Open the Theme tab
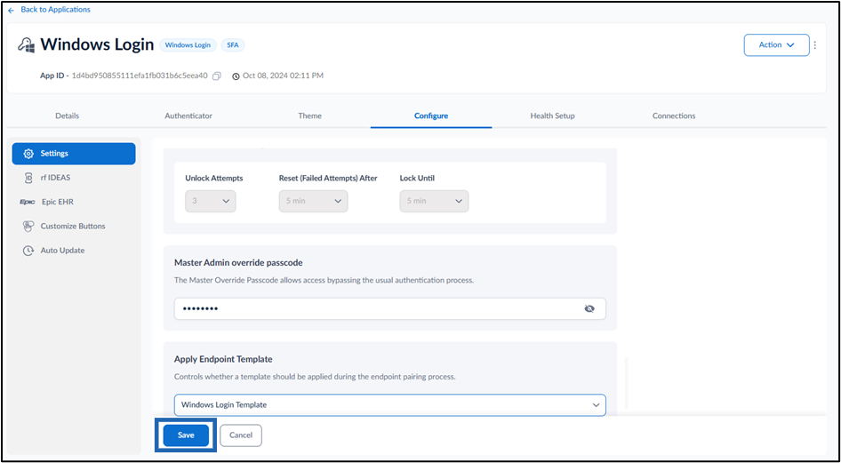This screenshot has height=463, width=841. tap(310, 116)
